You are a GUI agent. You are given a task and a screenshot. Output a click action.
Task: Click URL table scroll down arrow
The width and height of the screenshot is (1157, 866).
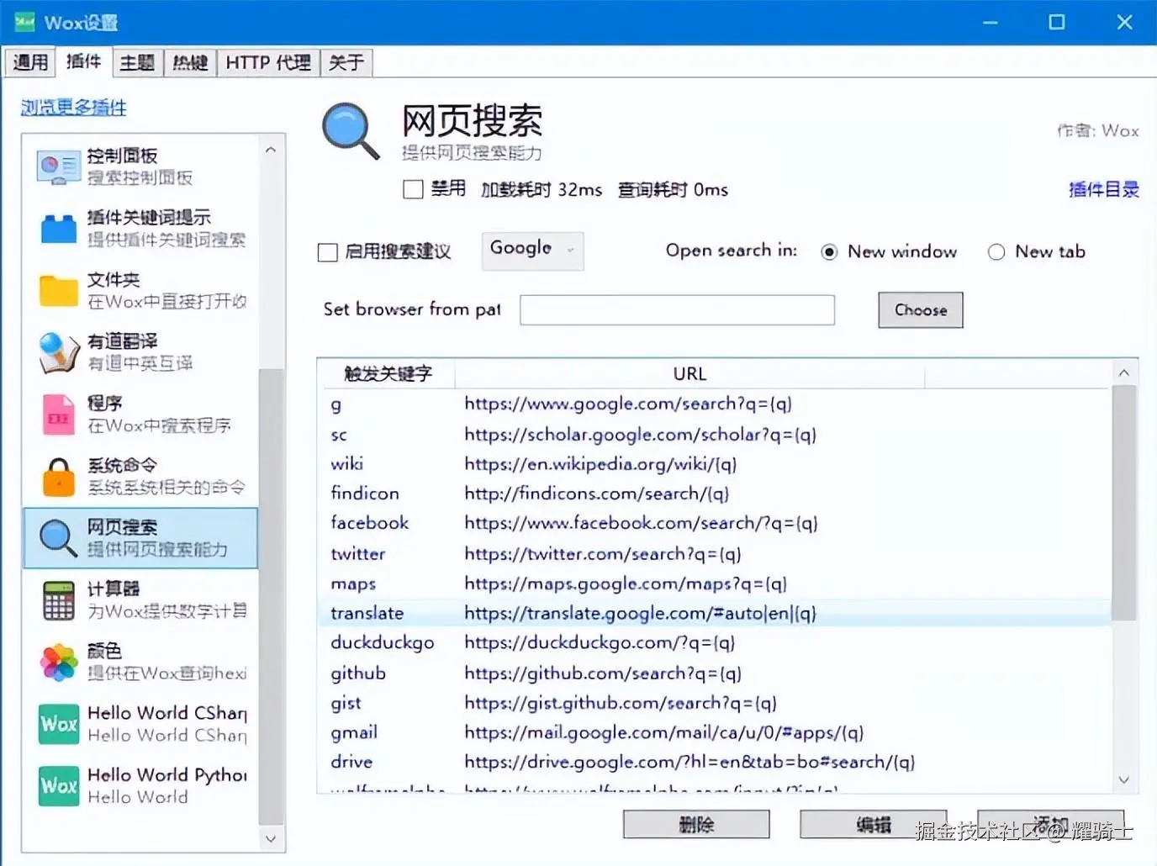1124,779
